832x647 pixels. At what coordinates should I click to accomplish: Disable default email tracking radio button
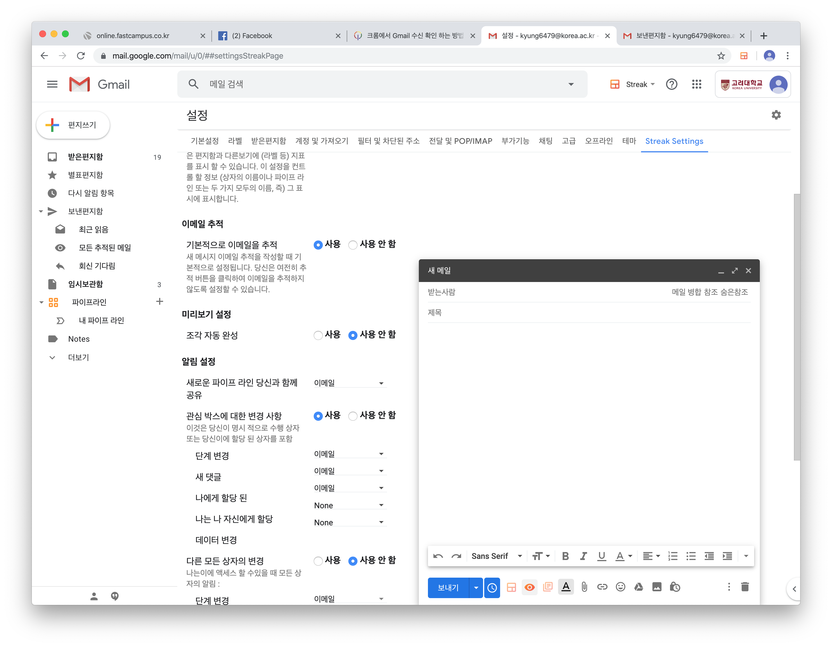(x=353, y=245)
